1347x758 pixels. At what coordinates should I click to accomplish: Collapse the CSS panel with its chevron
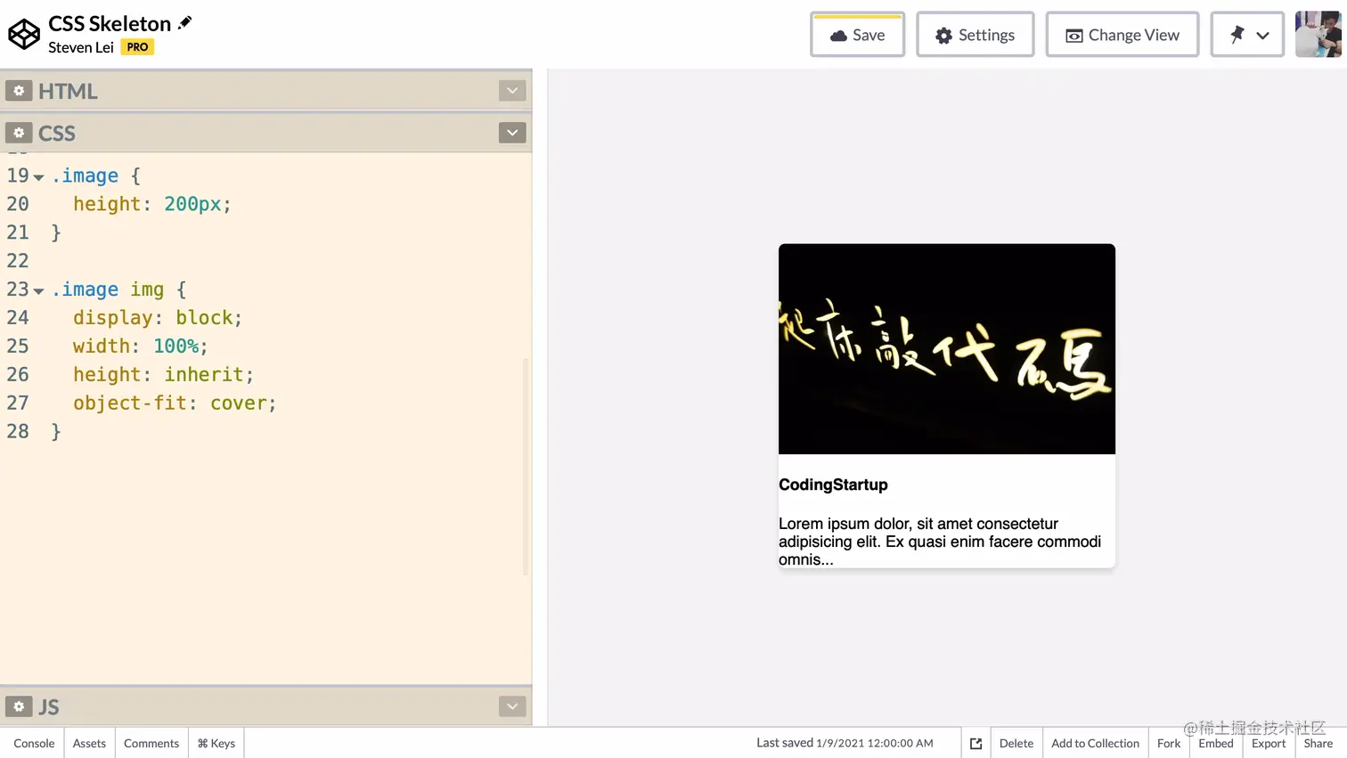[x=512, y=132]
